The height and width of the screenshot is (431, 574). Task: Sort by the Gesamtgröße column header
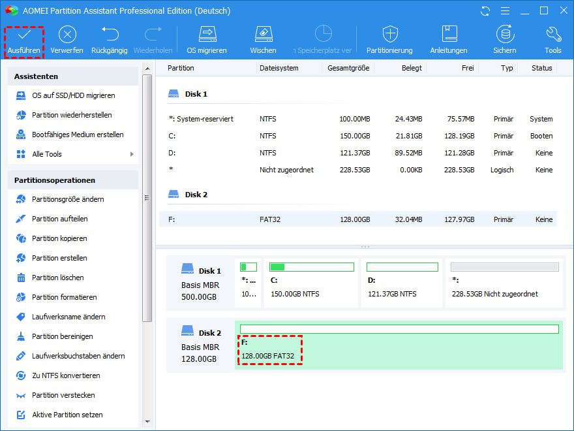click(348, 68)
